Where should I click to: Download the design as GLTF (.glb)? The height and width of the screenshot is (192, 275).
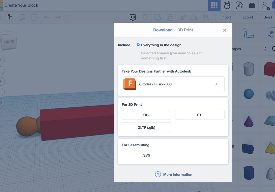click(x=146, y=128)
